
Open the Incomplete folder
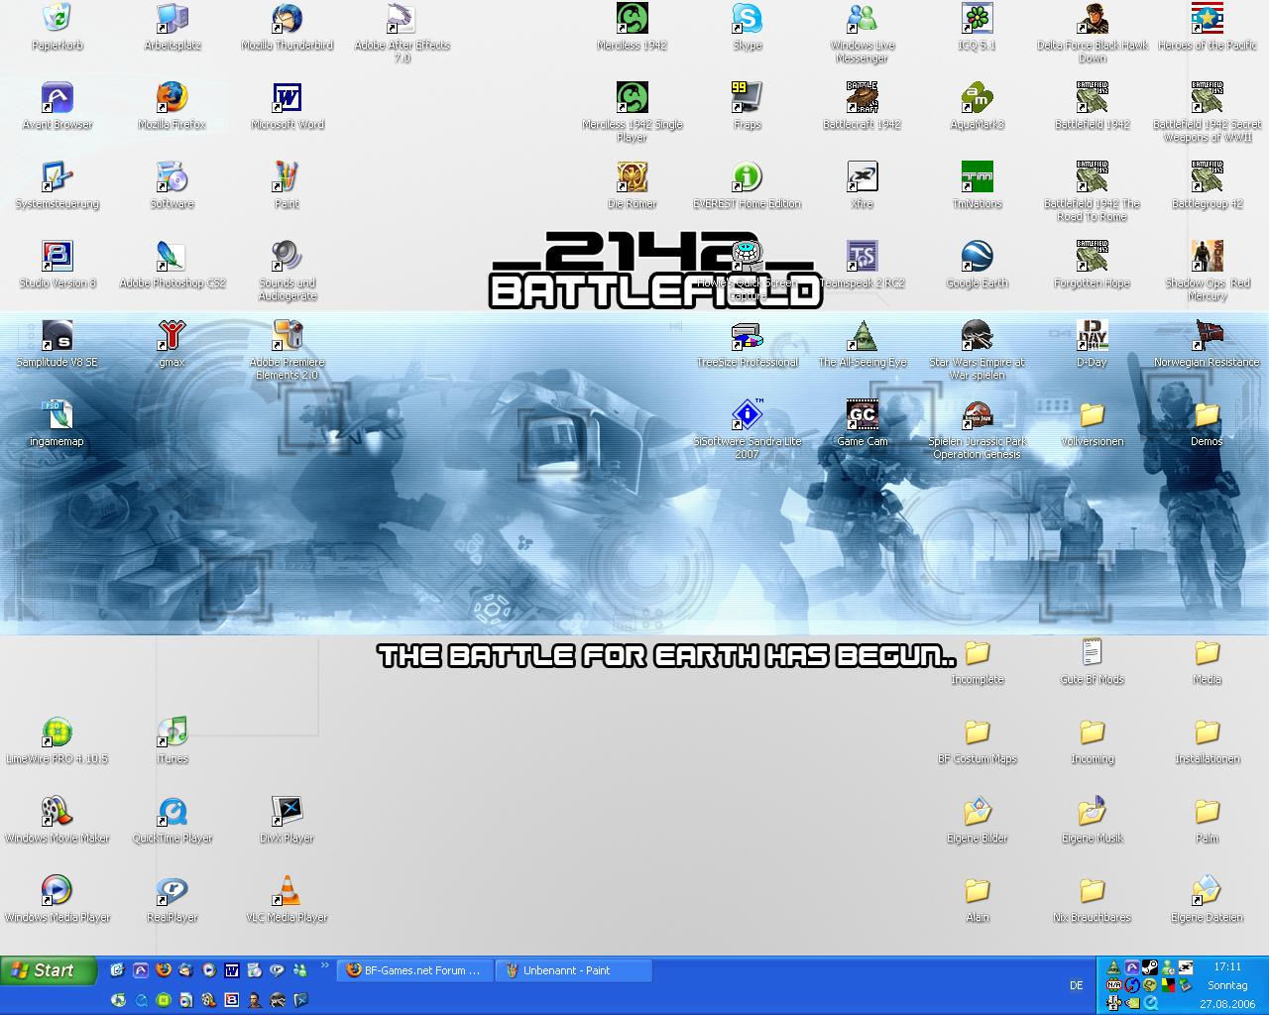pyautogui.click(x=978, y=652)
